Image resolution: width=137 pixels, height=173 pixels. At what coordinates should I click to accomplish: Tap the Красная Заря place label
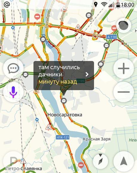click(x=97, y=139)
